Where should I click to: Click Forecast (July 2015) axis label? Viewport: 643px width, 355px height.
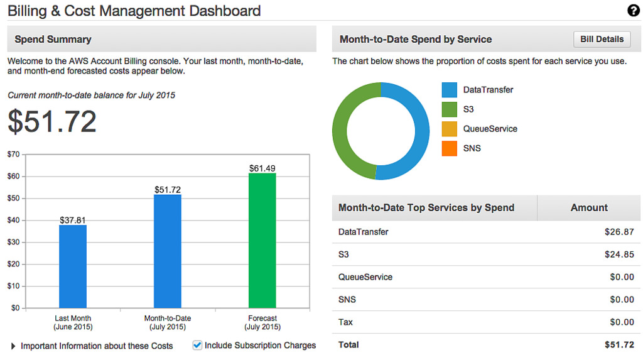(x=262, y=322)
